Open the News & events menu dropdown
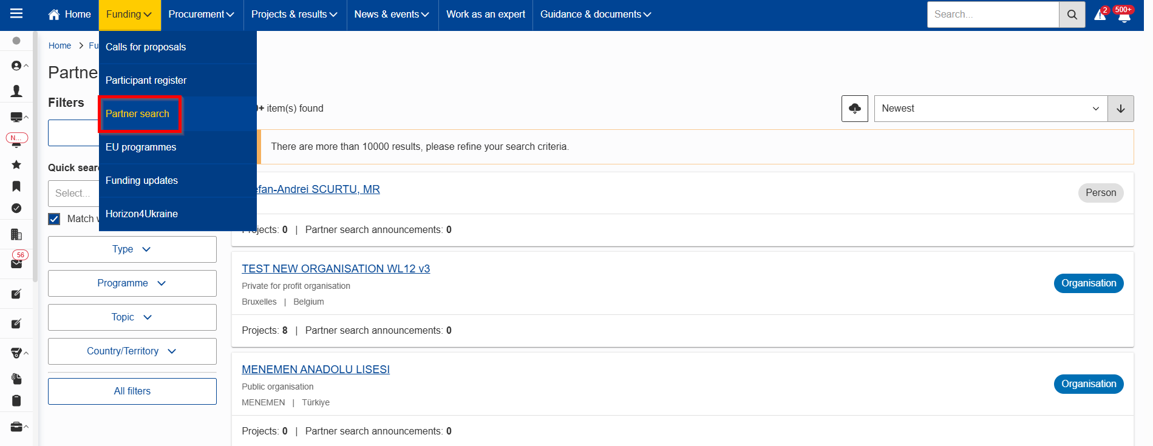This screenshot has width=1153, height=446. 392,15
